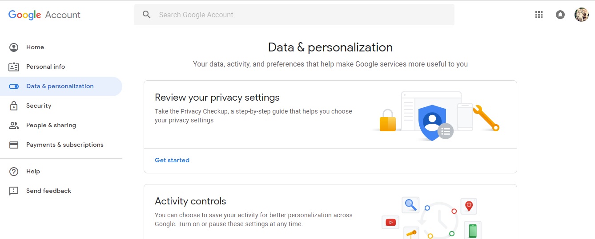Open Send feedback from sidebar
595x239 pixels.
48,191
